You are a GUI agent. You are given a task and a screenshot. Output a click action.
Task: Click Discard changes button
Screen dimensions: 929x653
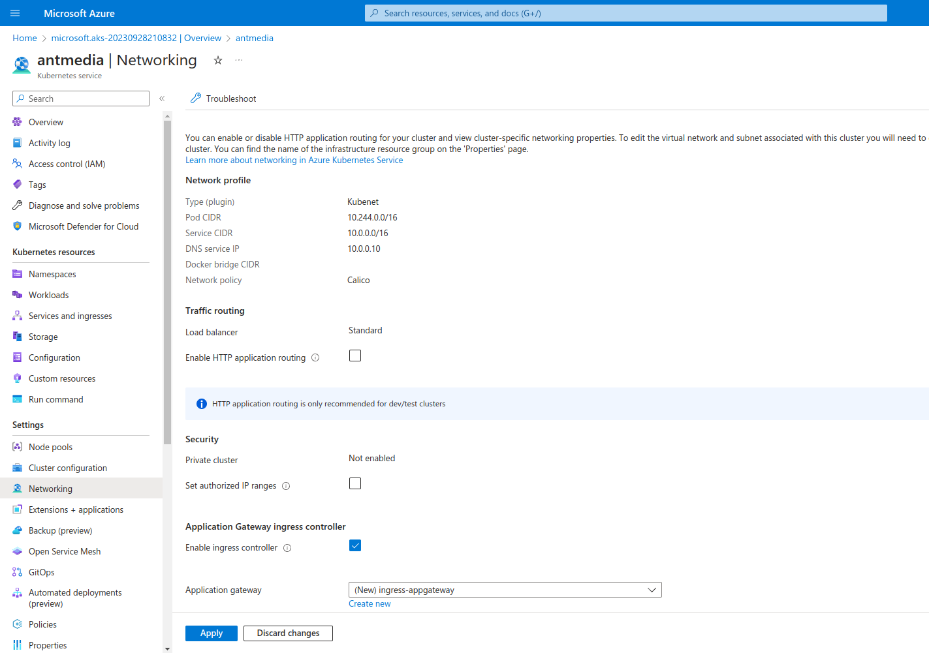point(288,633)
